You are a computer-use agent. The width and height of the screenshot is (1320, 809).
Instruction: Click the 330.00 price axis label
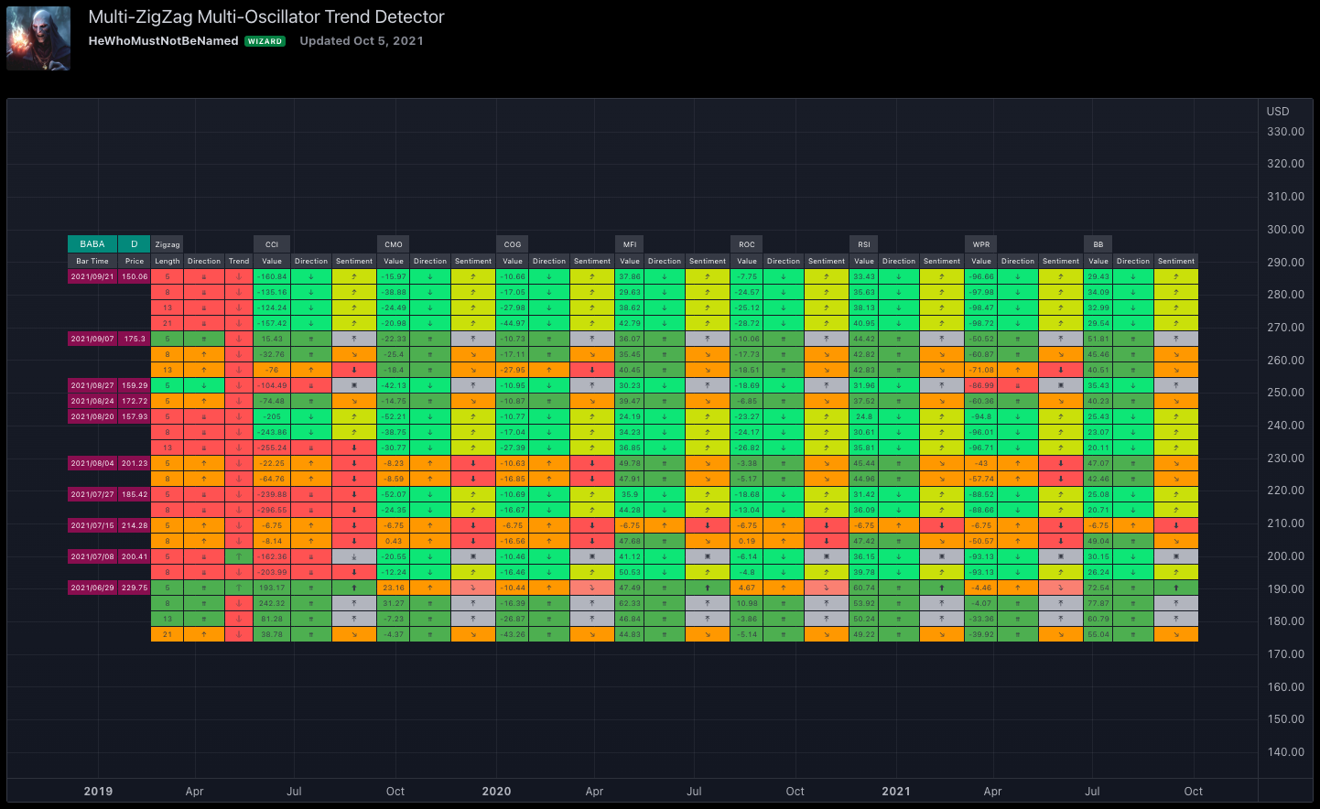(1285, 132)
